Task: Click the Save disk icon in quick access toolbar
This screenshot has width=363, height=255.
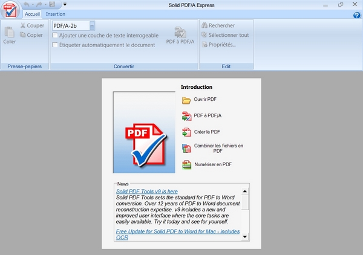Action: pyautogui.click(x=52, y=4)
